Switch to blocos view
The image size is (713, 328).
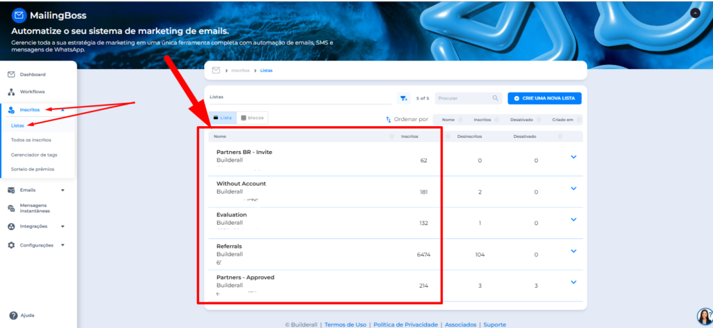tap(252, 118)
